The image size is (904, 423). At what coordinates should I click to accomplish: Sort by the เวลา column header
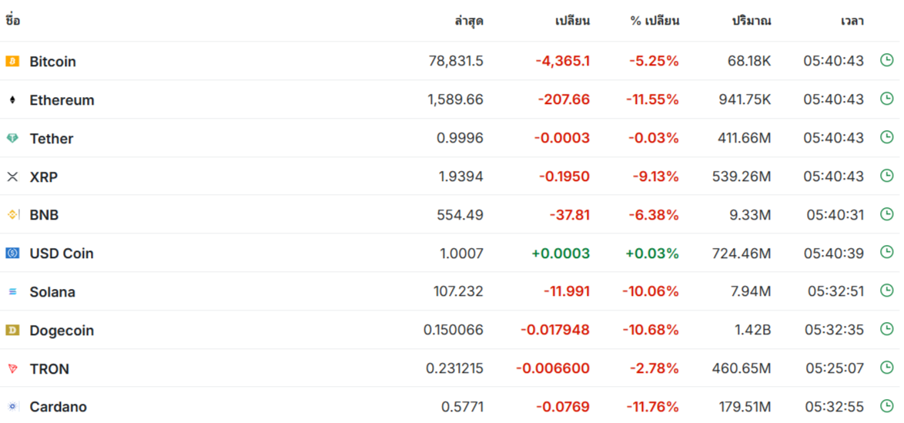852,22
